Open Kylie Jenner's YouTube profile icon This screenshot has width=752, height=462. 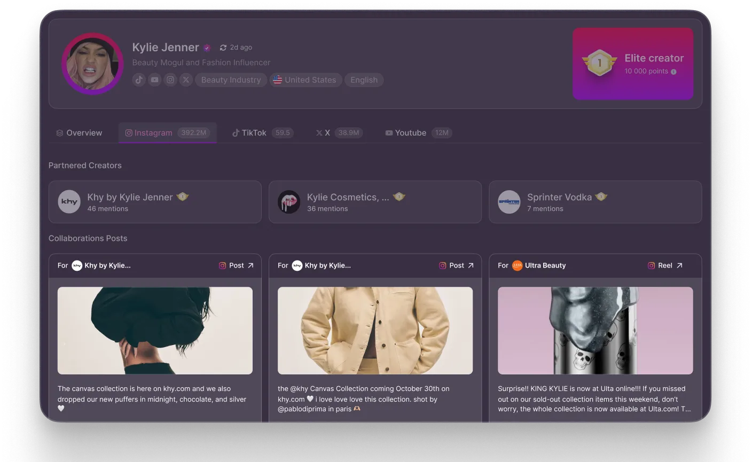pos(154,80)
